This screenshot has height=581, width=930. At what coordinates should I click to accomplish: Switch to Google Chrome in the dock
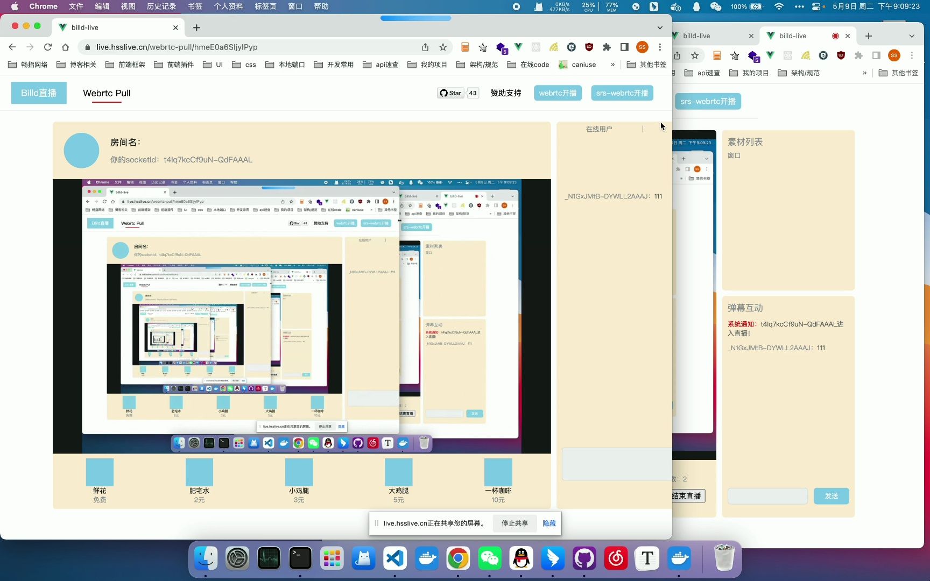tap(458, 558)
